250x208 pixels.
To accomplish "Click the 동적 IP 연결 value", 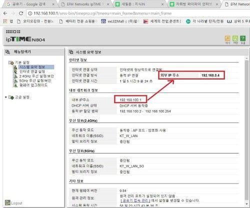I will (129, 75).
